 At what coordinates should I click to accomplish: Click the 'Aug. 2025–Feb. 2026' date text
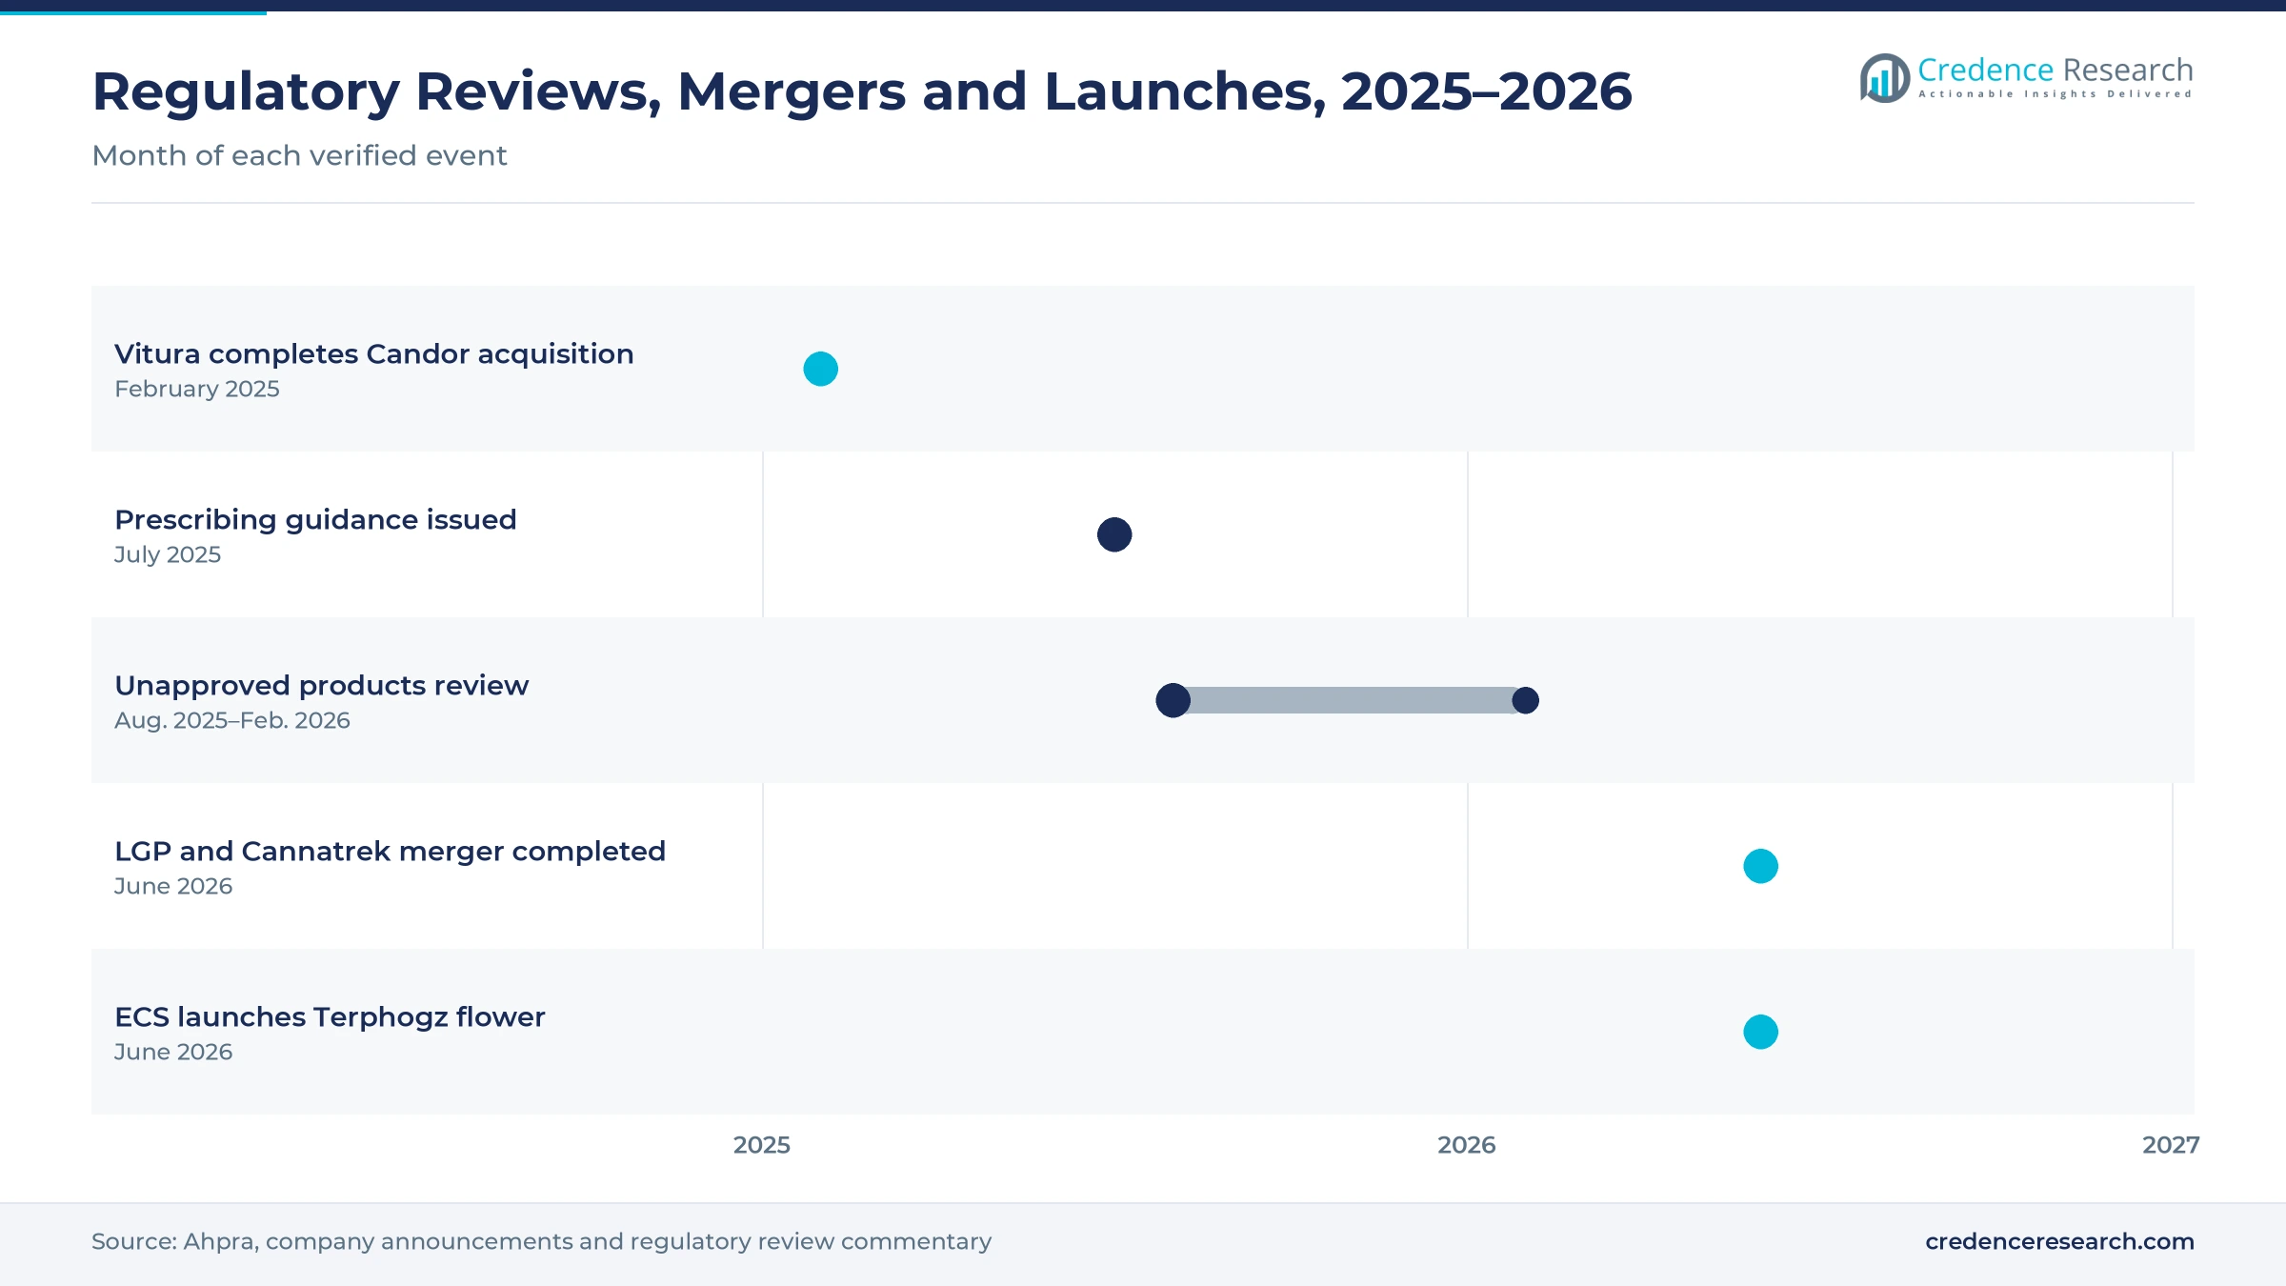click(x=231, y=720)
